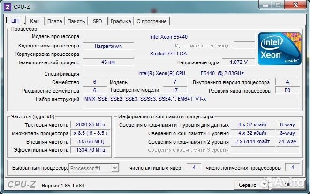This screenshot has height=194, width=310.
Task: Open the О программе tab
Action: tap(151, 21)
